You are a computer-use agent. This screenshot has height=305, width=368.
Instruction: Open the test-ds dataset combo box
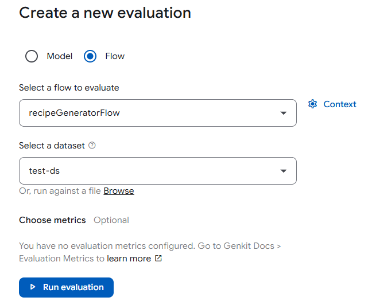(x=149, y=171)
